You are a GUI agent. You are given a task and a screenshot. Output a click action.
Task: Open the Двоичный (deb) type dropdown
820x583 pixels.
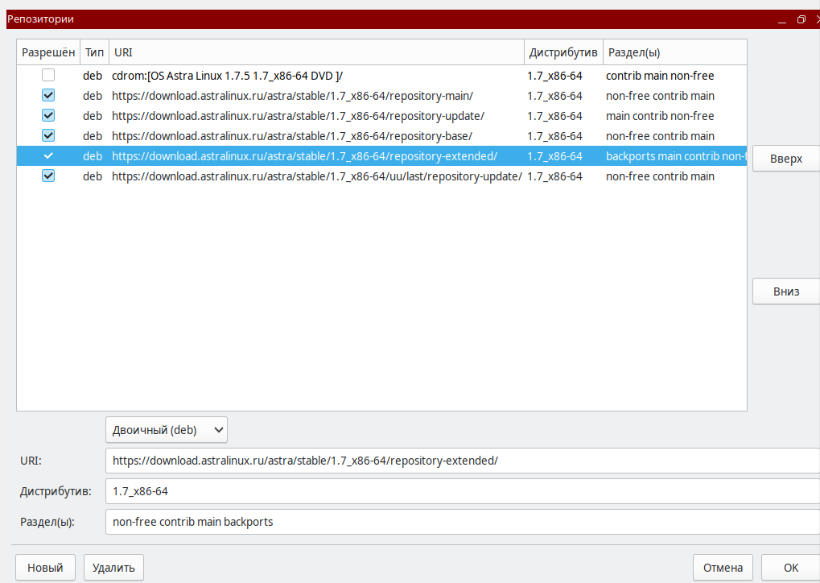pos(167,430)
